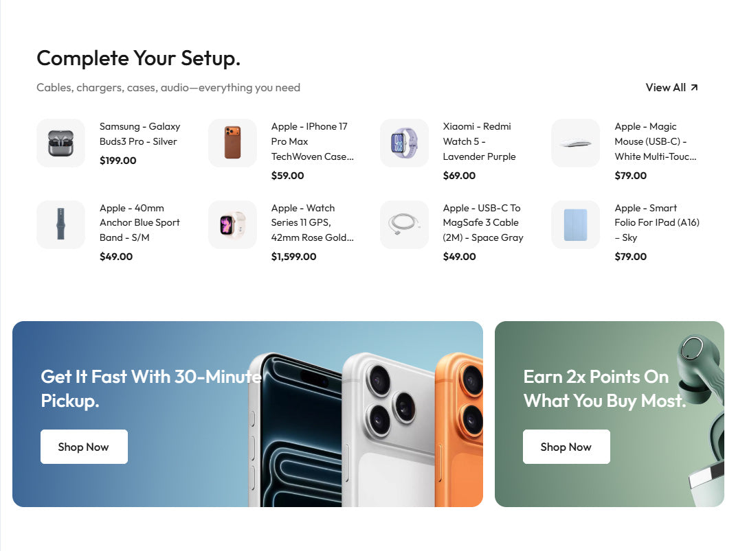The height and width of the screenshot is (551, 736).
Task: Click the Samsung Galaxy Buds3 Pro thumbnail
Action: click(x=60, y=143)
